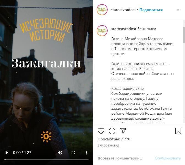Open starostvradost username in caption

(x=124, y=29)
